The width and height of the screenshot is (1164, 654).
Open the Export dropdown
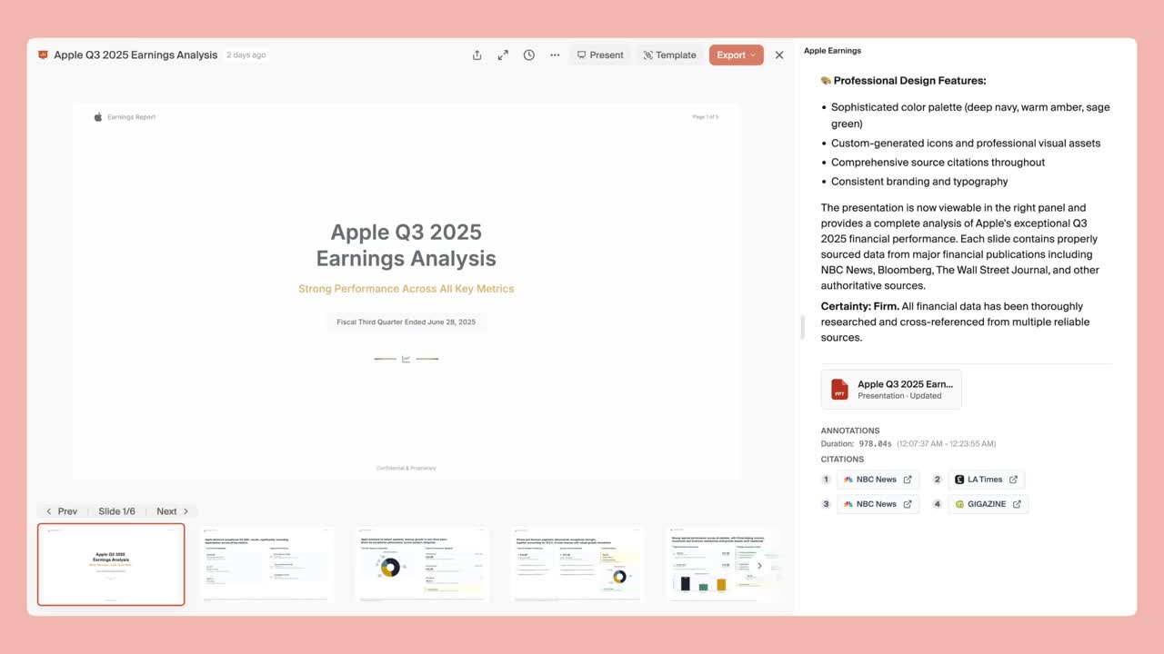tap(736, 54)
